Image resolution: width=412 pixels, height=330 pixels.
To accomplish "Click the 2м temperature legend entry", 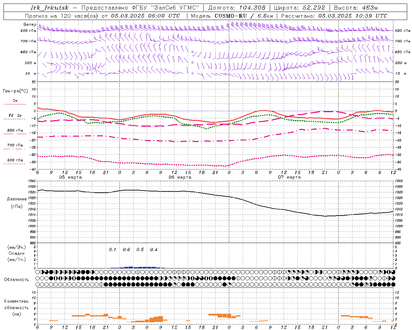I will pos(15,101).
